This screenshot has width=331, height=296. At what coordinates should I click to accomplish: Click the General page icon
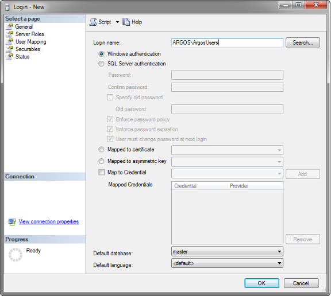click(9, 27)
